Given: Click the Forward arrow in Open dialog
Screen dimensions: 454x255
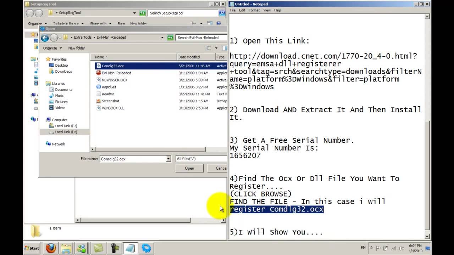Looking at the screenshot, I should 54,37.
